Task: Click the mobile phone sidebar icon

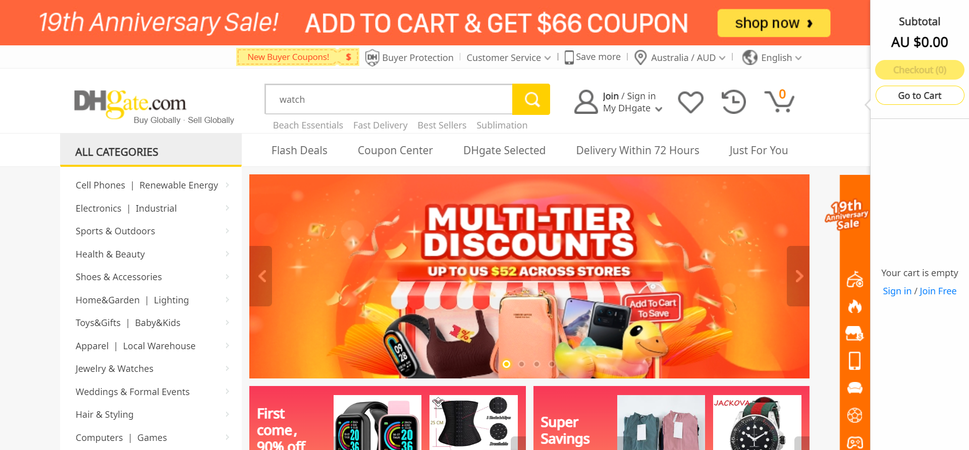Action: (854, 361)
